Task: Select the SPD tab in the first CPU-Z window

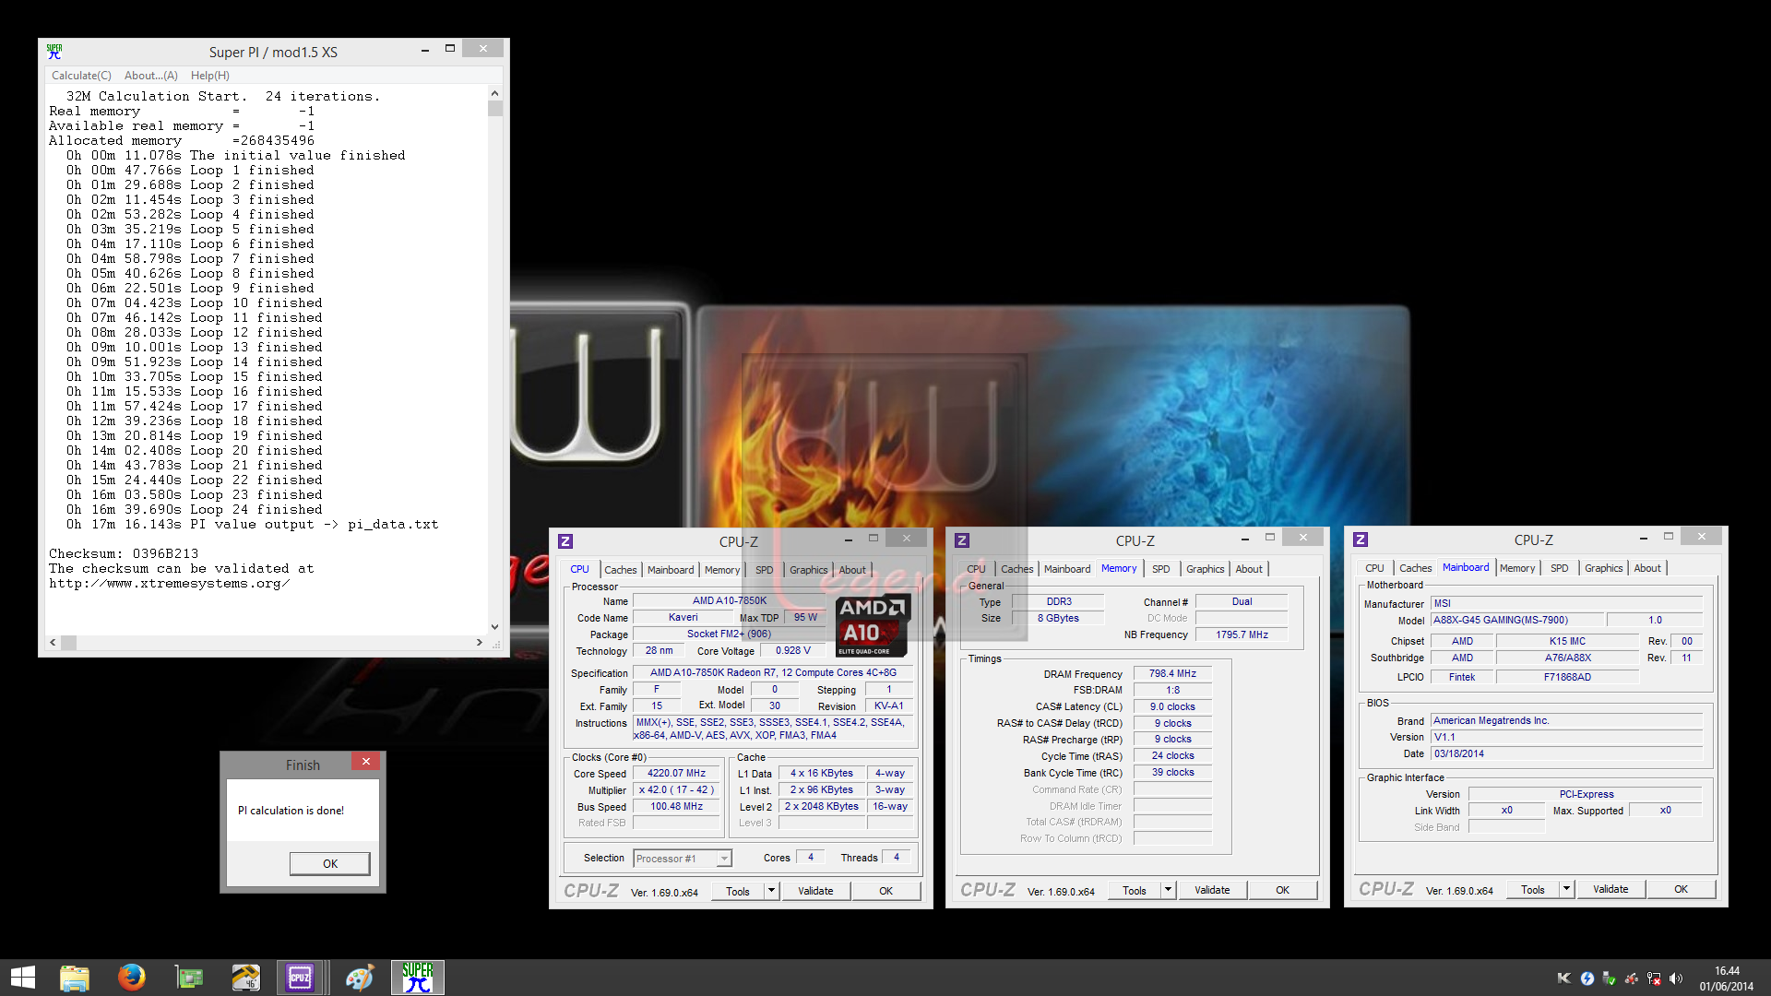Action: pyautogui.click(x=764, y=570)
